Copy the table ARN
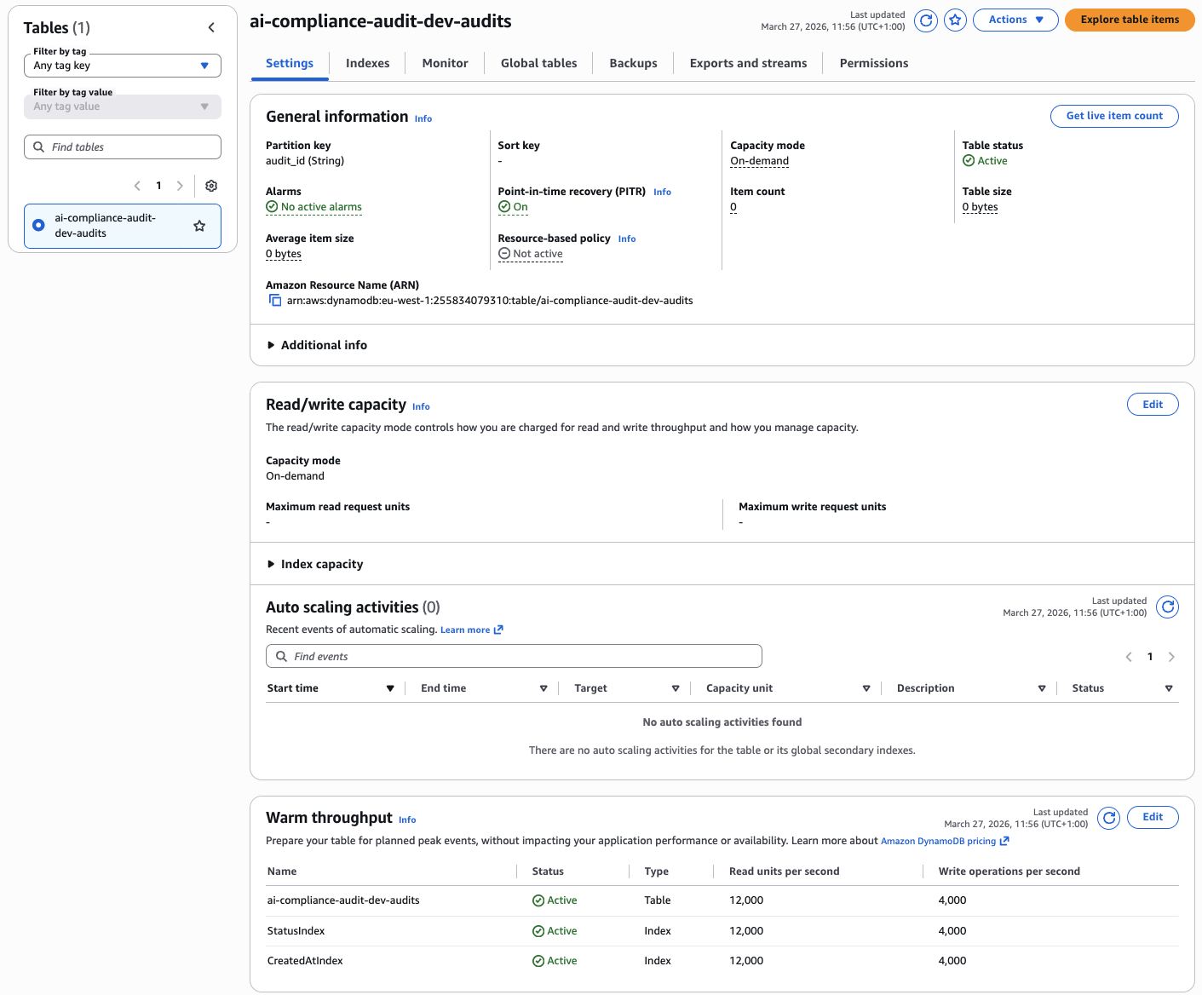Viewport: 1202px width, 995px height. point(274,300)
